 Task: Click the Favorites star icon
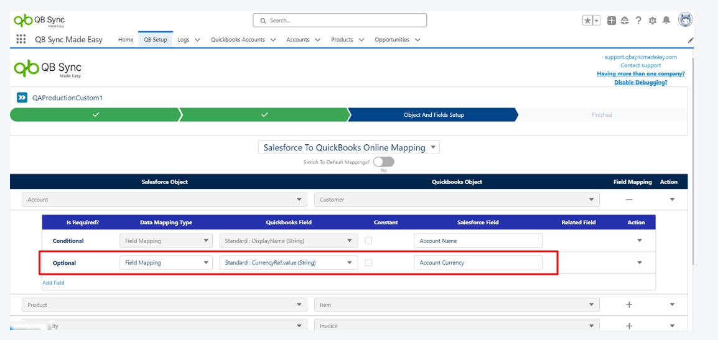pos(587,21)
